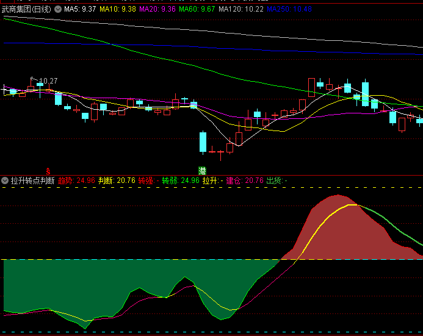This screenshot has height=336, width=423.
Task: Click the green 转弱: 24.96 value
Action: pyautogui.click(x=181, y=181)
